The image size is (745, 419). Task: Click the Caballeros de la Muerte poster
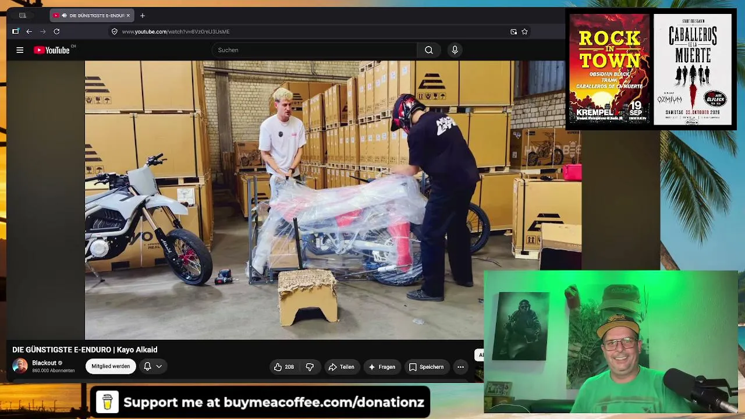pyautogui.click(x=693, y=69)
